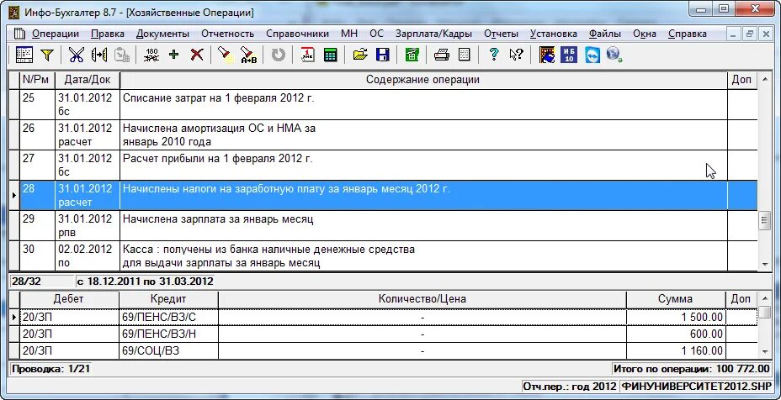The height and width of the screenshot is (400, 781).
Task: Click the 180 strikethrough toolbar icon
Action: click(151, 55)
